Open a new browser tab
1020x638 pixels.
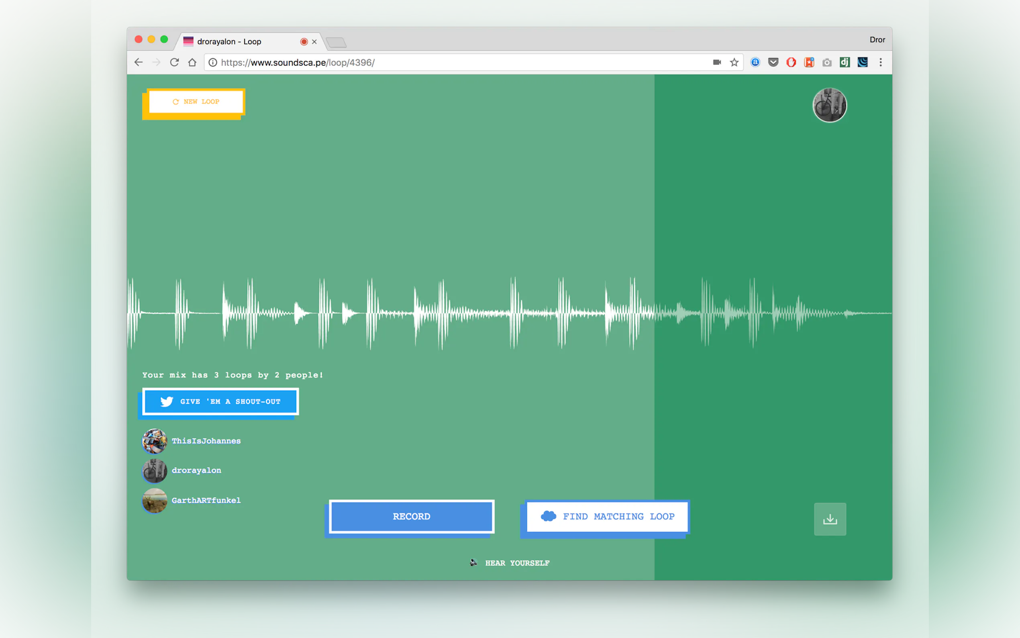(x=336, y=42)
